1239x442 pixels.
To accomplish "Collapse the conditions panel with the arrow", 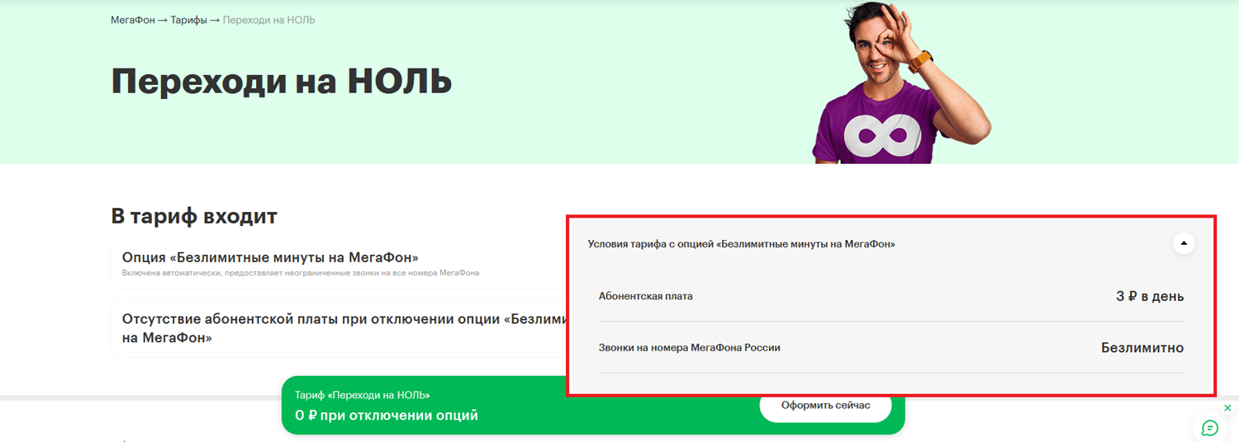I will coord(1184,243).
